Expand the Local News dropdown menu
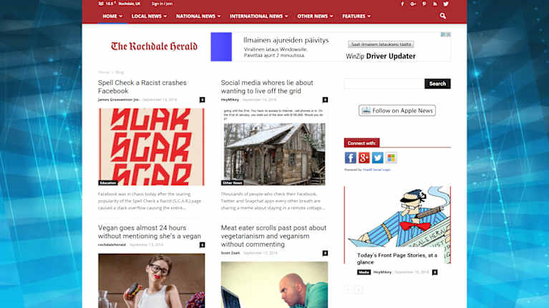The height and width of the screenshot is (308, 549). coord(149,16)
